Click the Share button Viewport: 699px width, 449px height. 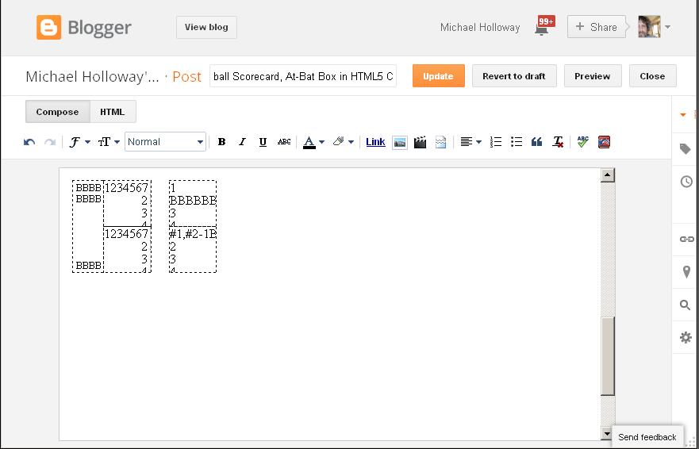[597, 27]
